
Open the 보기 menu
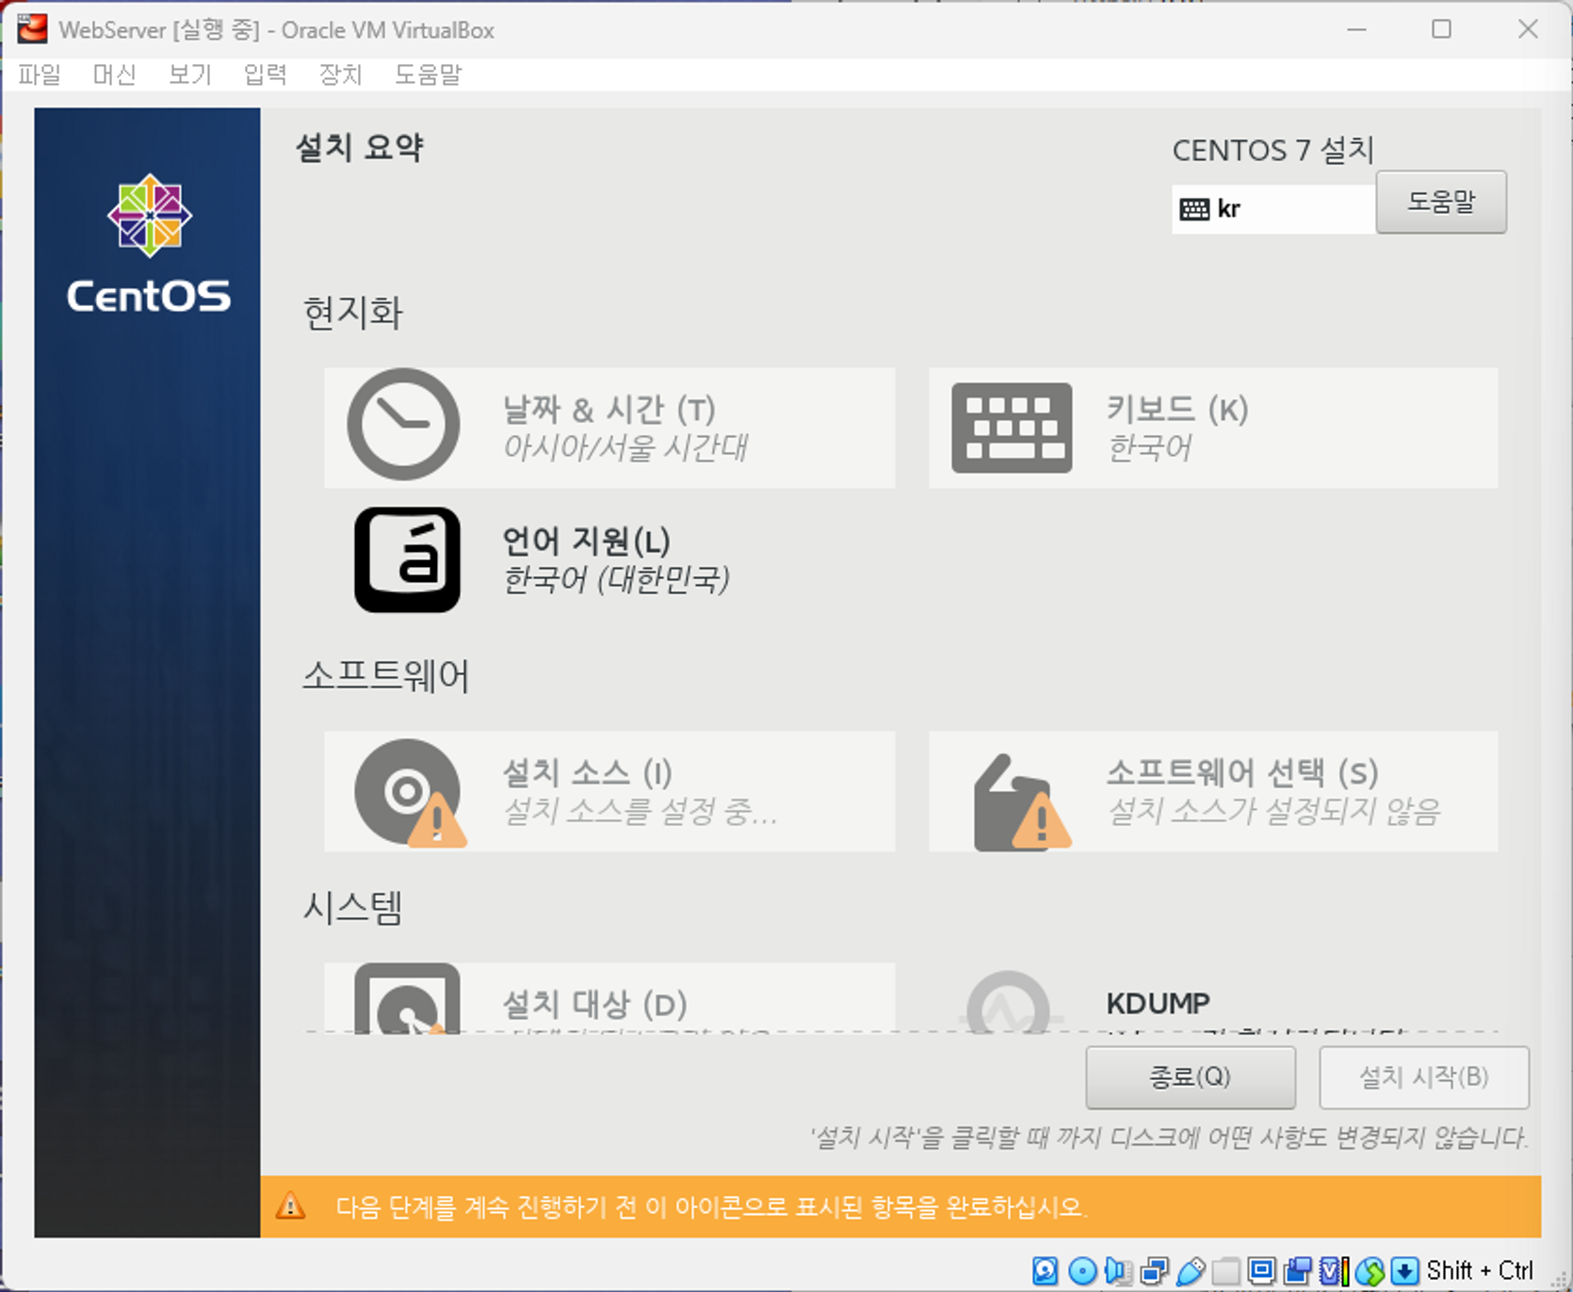click(x=190, y=74)
